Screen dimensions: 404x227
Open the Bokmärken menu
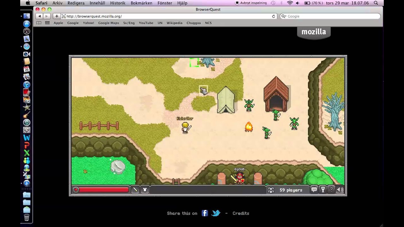(x=141, y=3)
